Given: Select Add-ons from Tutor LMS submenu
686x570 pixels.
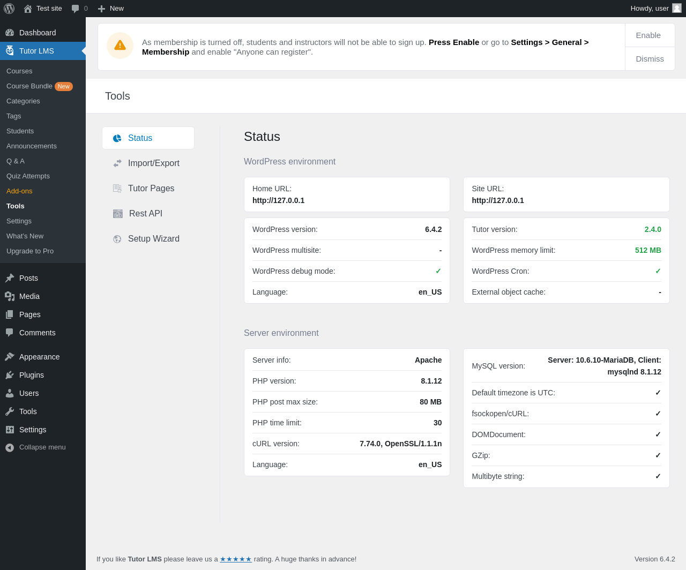Looking at the screenshot, I should 19,191.
